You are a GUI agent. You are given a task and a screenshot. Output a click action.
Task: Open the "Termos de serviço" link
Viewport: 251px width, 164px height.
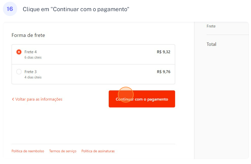(63, 151)
